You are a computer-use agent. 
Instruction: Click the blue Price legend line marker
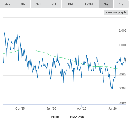pos(47,117)
